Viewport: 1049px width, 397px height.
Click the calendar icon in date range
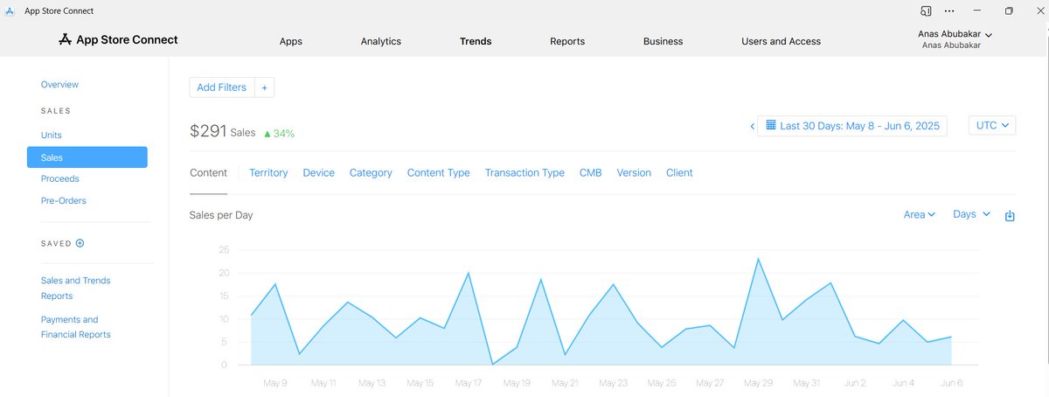point(771,125)
